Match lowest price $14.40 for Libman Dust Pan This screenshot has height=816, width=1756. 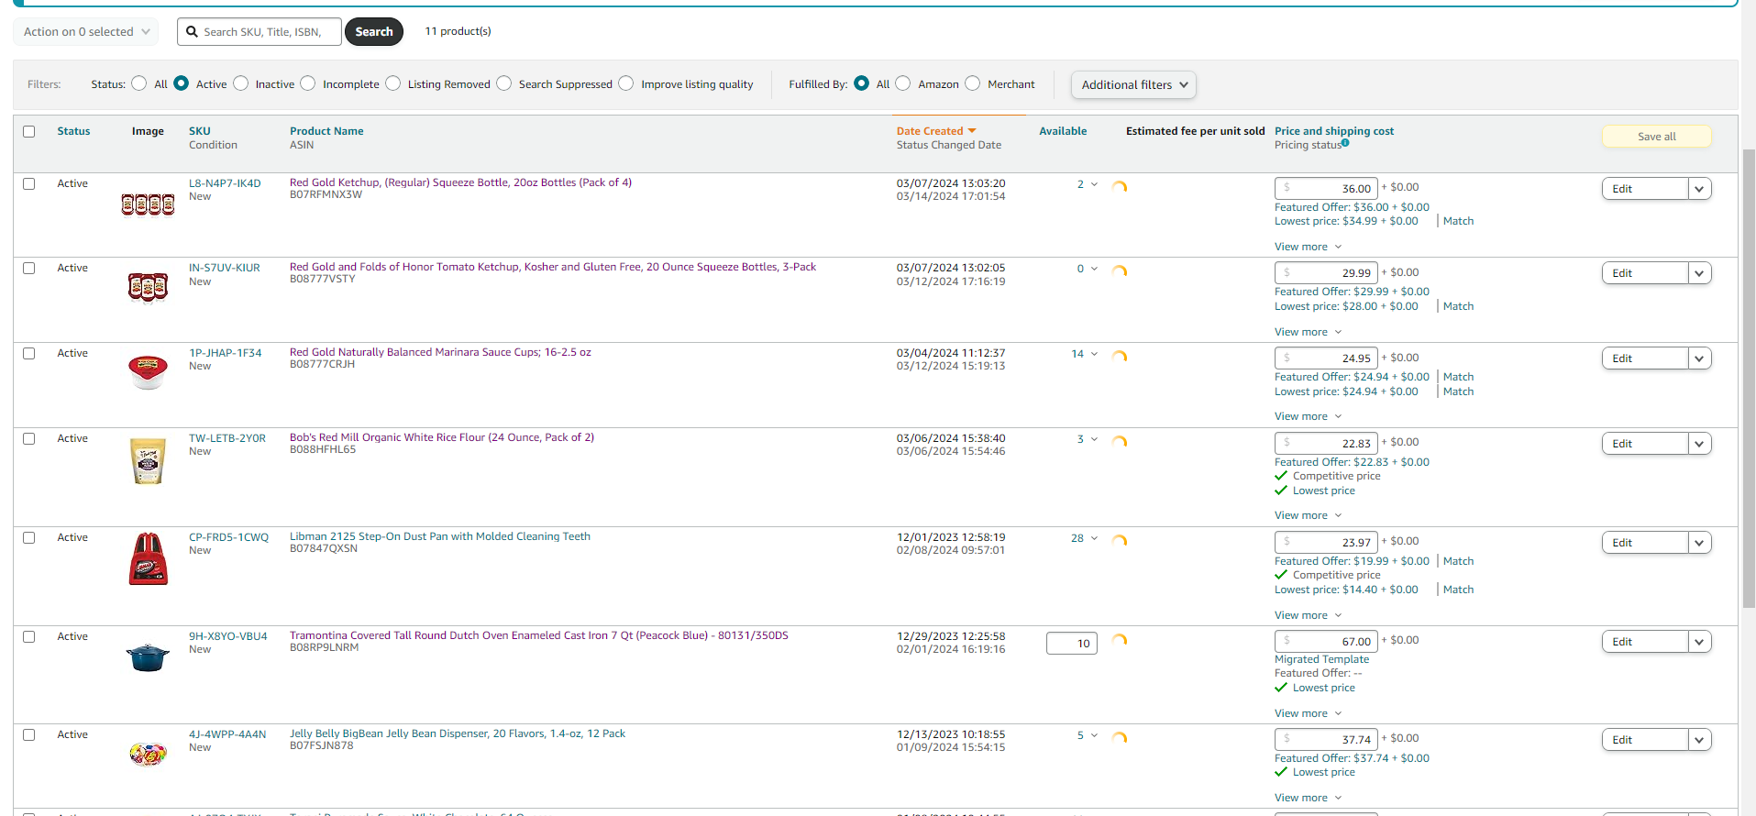[1458, 590]
